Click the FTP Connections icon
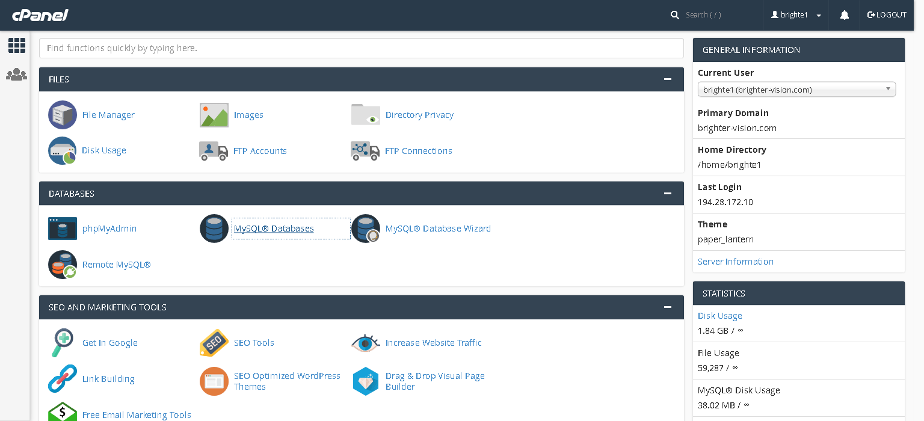The width and height of the screenshot is (924, 421). [366, 151]
